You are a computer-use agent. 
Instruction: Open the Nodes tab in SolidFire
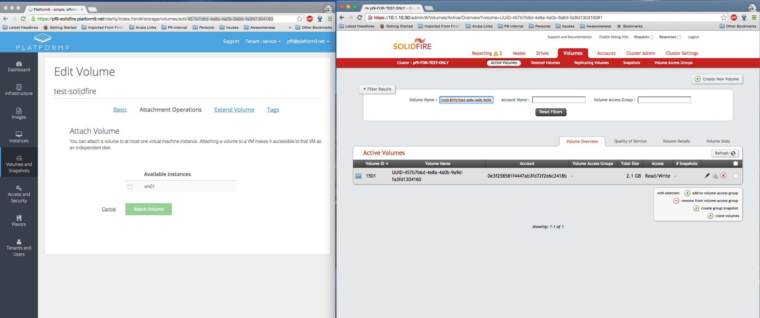(x=519, y=53)
